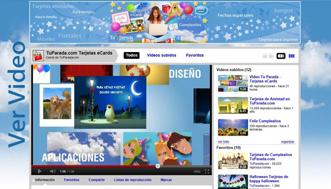This screenshot has width=331, height=189.
Task: Click 'Móviles' in the banner
Action: point(46,39)
